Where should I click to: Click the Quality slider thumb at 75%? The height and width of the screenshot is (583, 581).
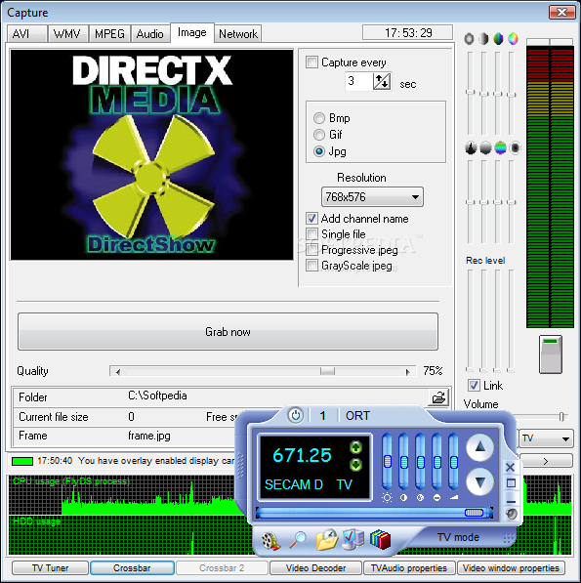pos(327,372)
